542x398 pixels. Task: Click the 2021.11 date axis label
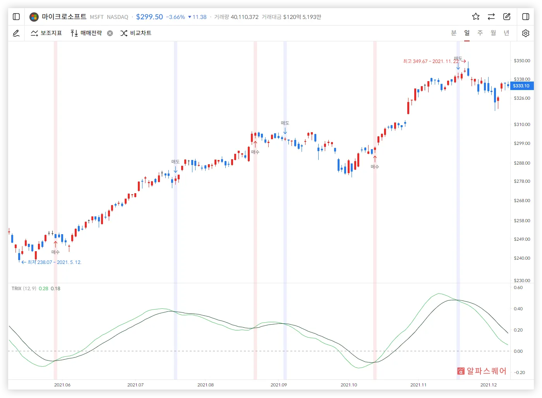click(x=419, y=385)
